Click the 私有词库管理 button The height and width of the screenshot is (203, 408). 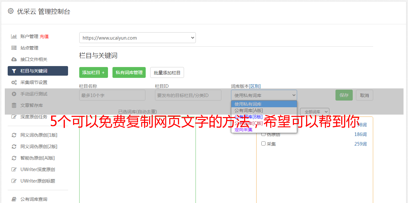pyautogui.click(x=129, y=72)
